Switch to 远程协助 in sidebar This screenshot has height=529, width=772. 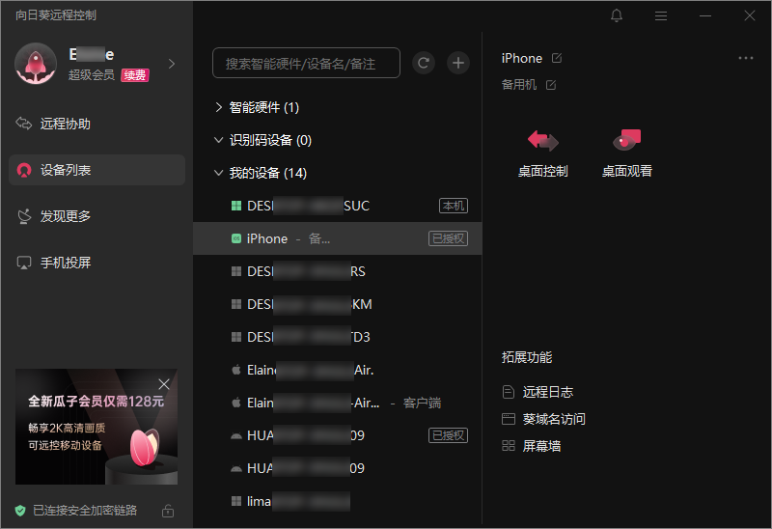[97, 124]
